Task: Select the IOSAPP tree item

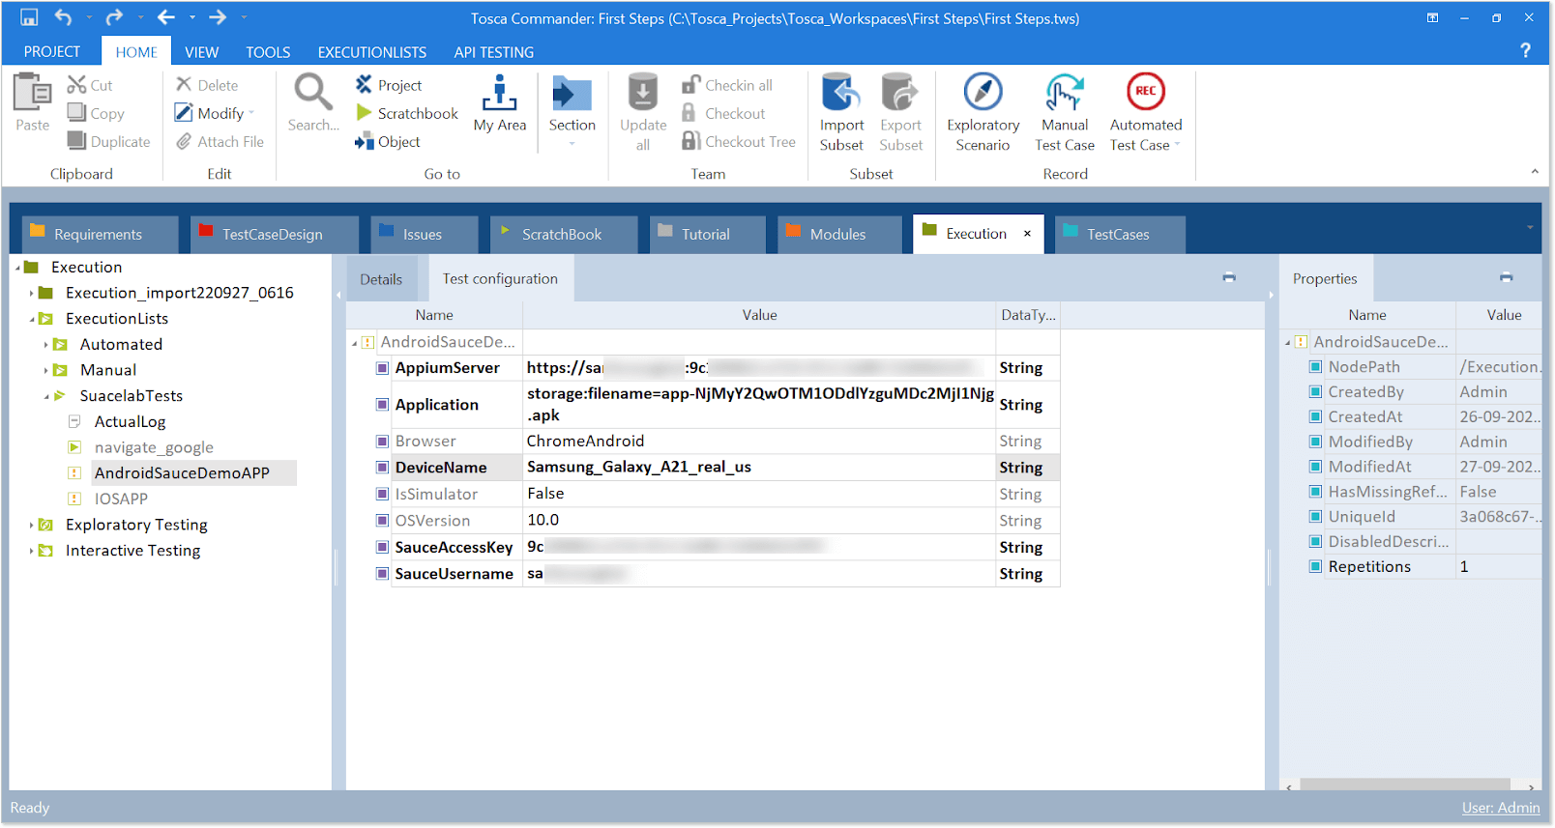Action: tap(121, 499)
